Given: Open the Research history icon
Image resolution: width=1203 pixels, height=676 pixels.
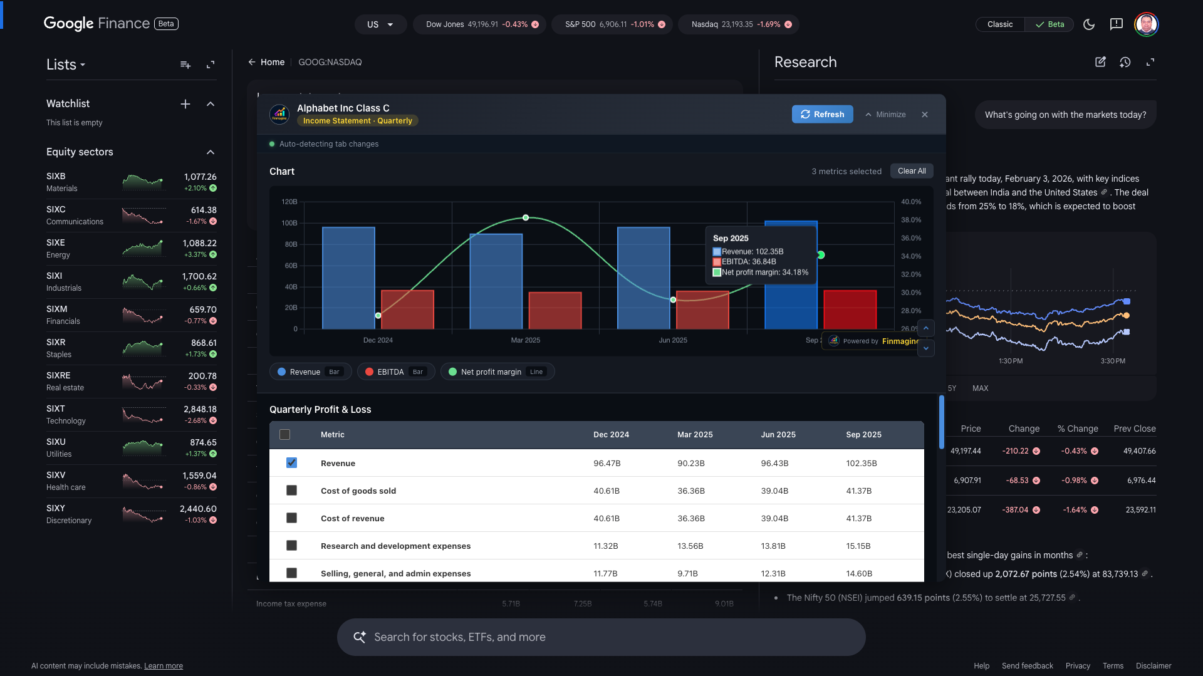Looking at the screenshot, I should pos(1125,62).
